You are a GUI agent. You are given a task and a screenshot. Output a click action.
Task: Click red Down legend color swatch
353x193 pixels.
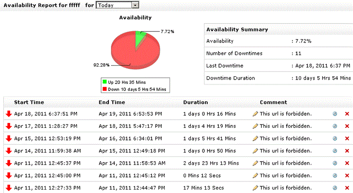(x=104, y=89)
